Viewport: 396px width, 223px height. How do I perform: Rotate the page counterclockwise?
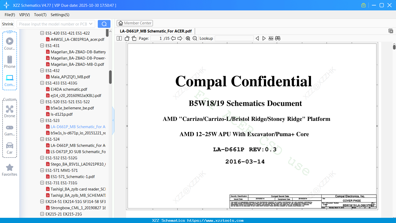point(127,38)
